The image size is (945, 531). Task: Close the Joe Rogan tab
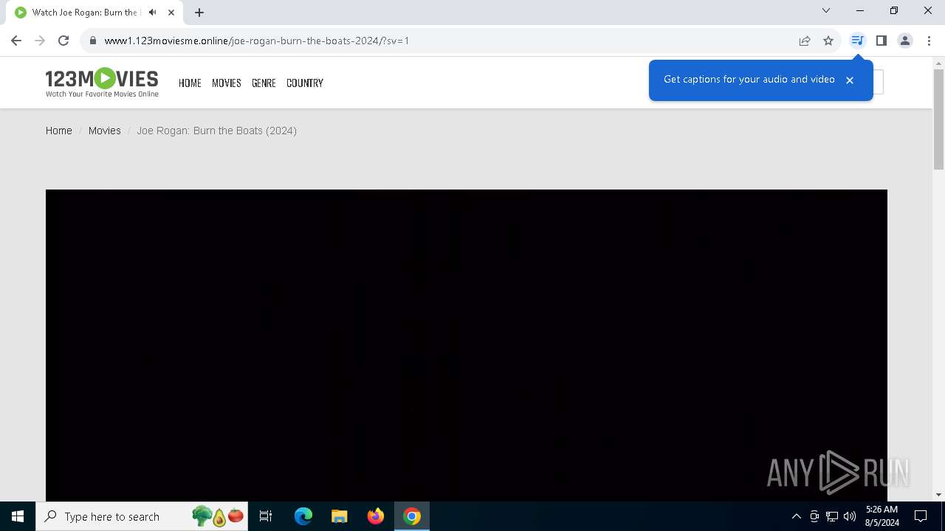[x=171, y=13]
